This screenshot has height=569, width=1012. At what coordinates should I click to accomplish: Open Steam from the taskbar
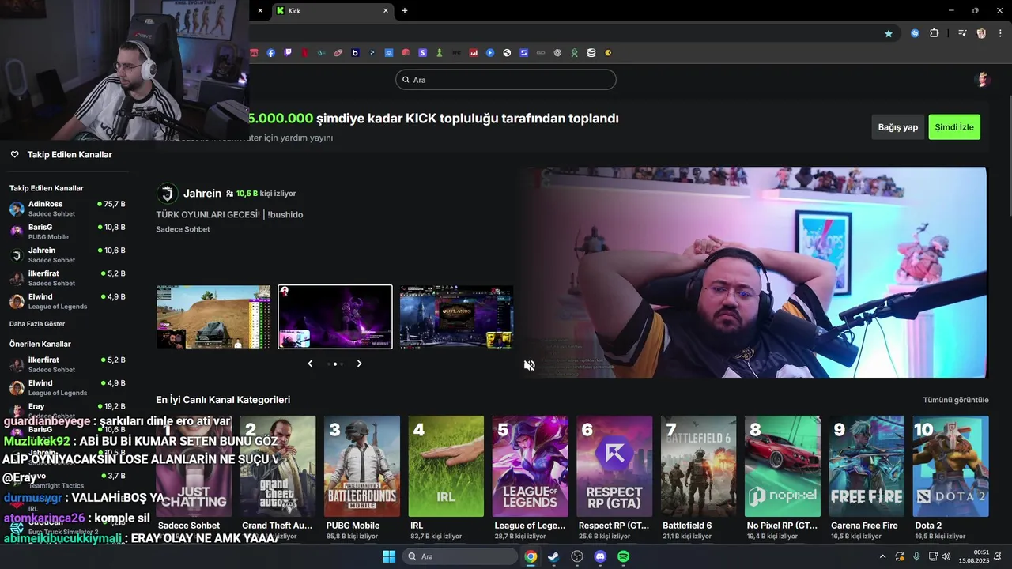click(x=553, y=556)
